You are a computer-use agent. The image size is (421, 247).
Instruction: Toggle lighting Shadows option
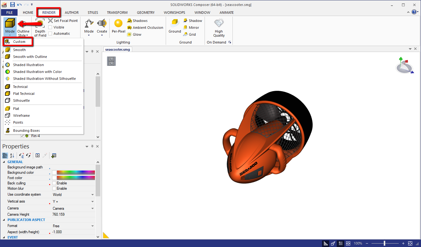[137, 21]
